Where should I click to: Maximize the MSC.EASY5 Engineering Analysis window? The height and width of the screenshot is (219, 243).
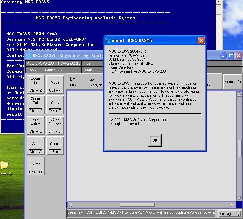(231, 56)
